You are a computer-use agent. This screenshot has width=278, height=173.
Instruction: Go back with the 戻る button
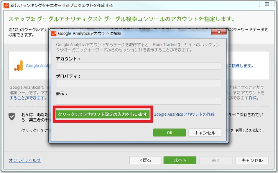pyautogui.click(x=145, y=160)
